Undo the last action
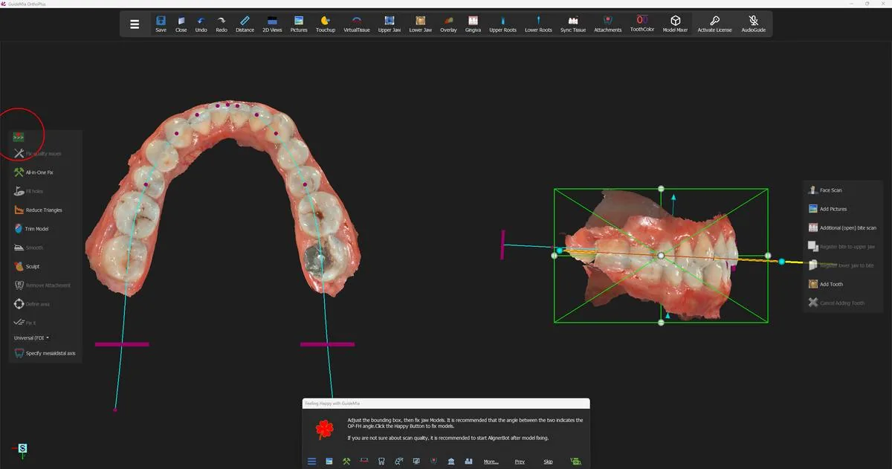Image resolution: width=892 pixels, height=469 pixels. point(201,24)
